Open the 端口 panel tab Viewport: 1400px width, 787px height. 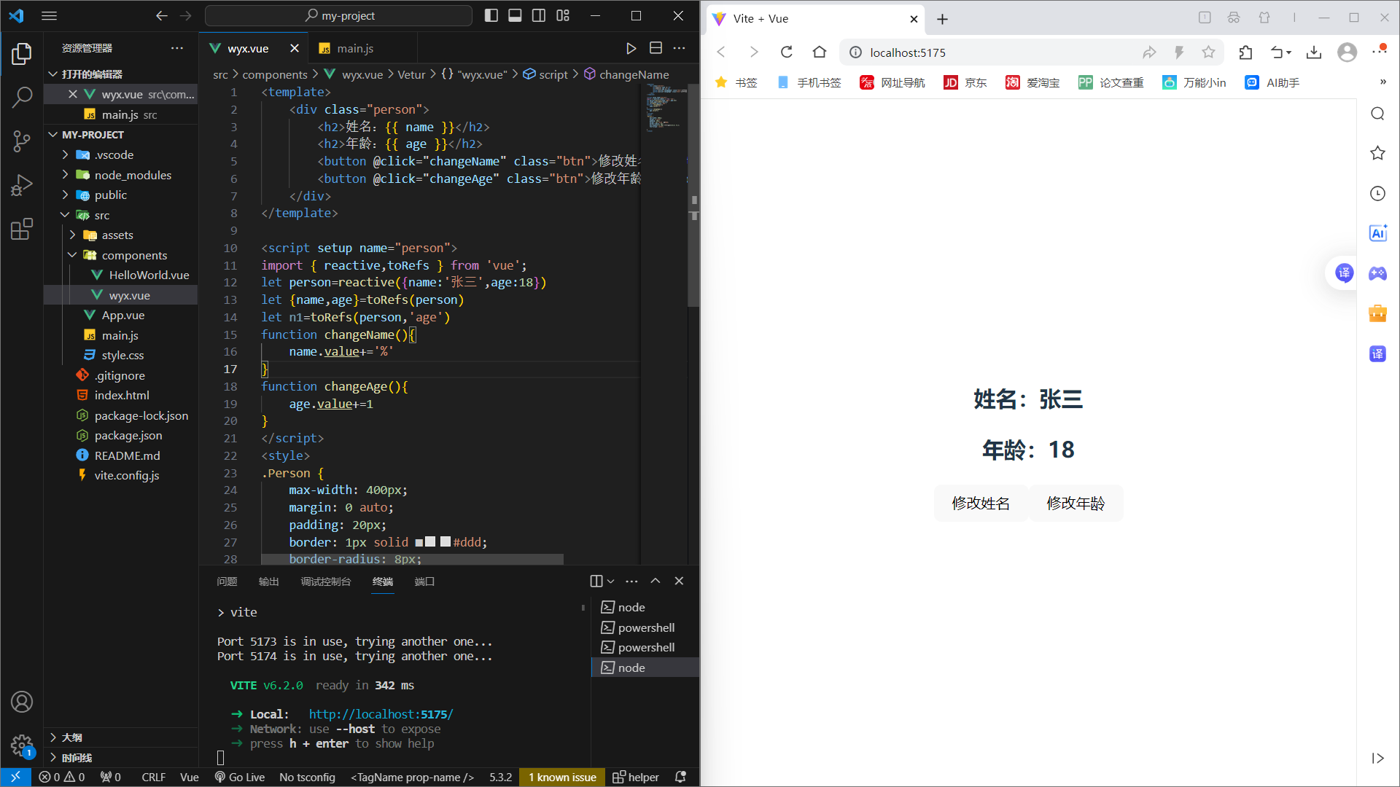(424, 582)
